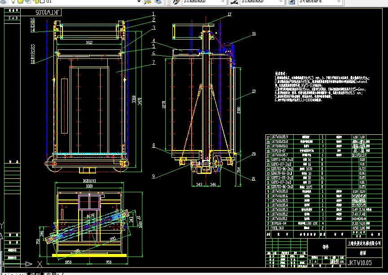Select part code DXP126-04 in parts list

pyautogui.click(x=279, y=223)
